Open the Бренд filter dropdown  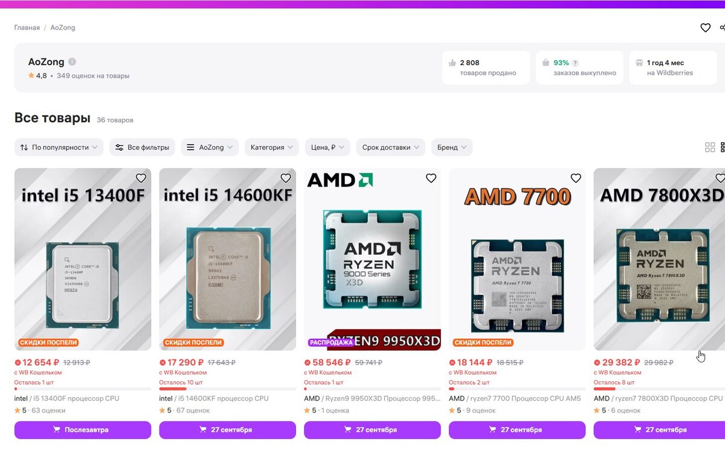point(452,147)
